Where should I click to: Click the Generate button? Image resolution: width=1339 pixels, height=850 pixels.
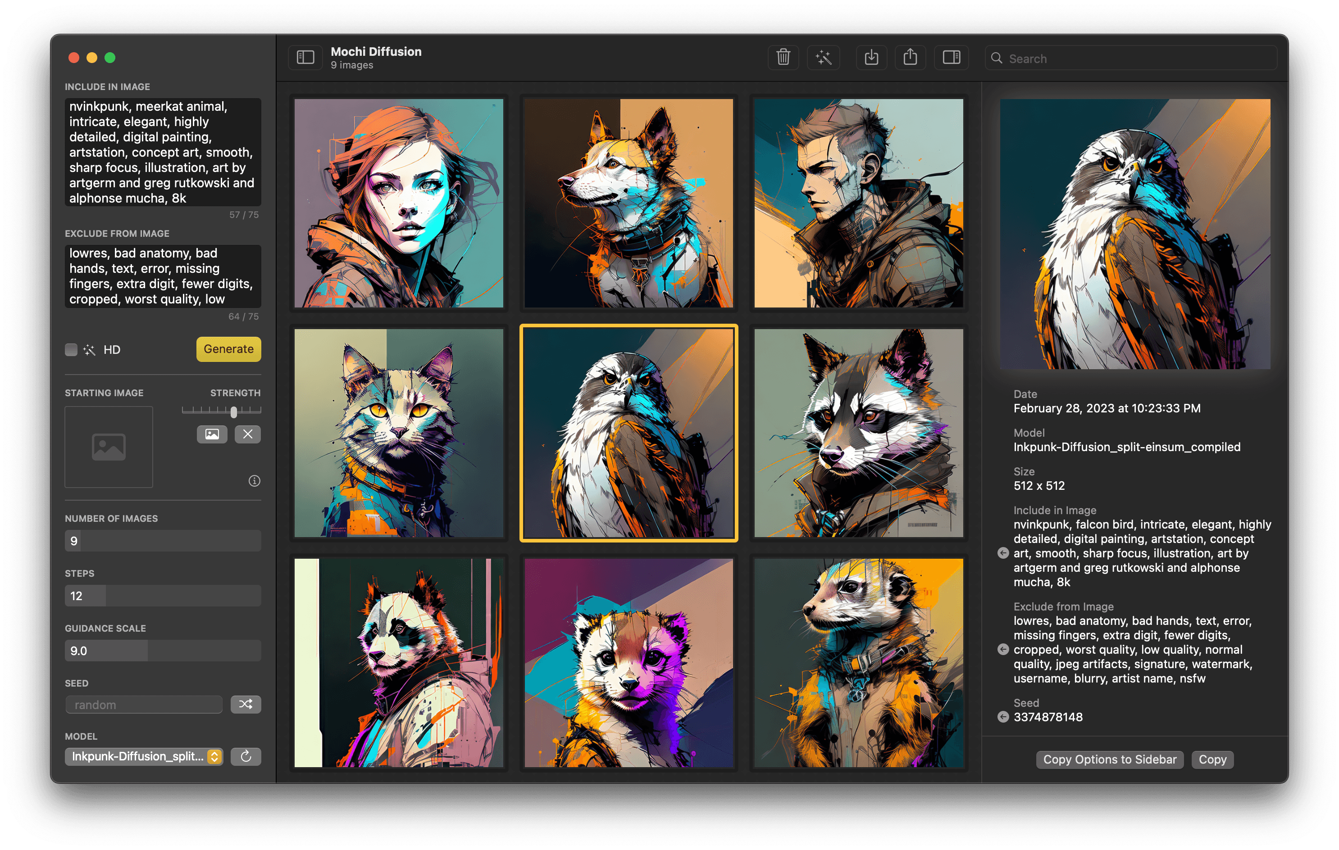point(228,349)
